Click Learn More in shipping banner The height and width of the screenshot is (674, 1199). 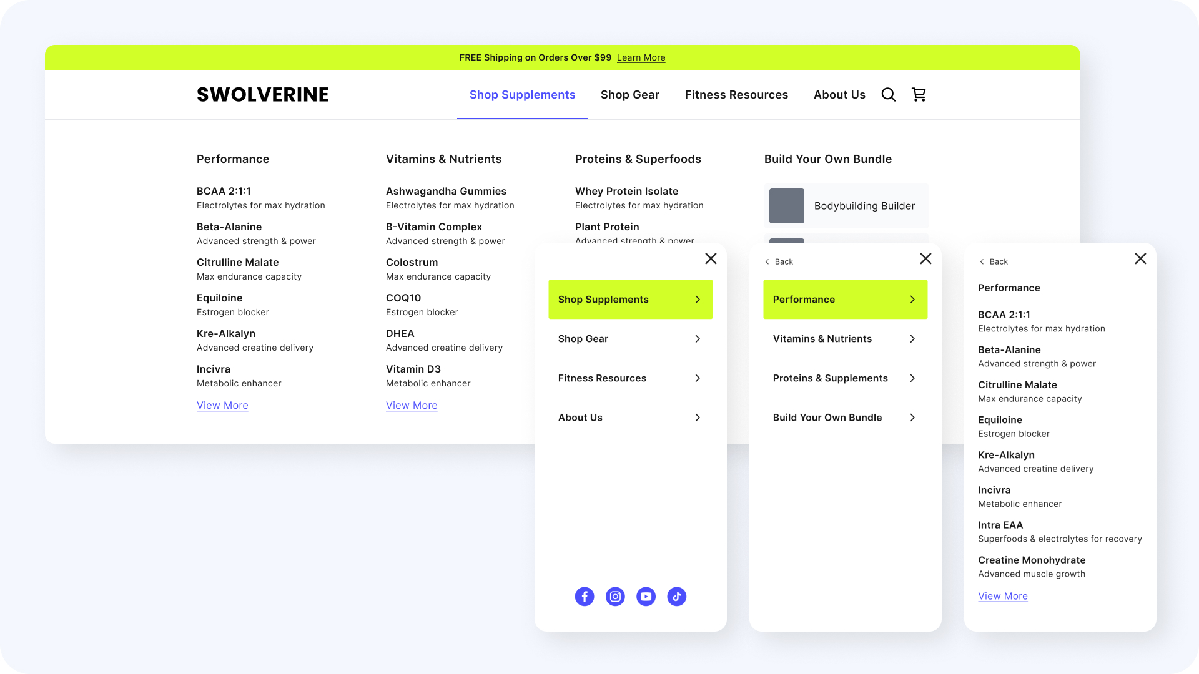click(641, 57)
